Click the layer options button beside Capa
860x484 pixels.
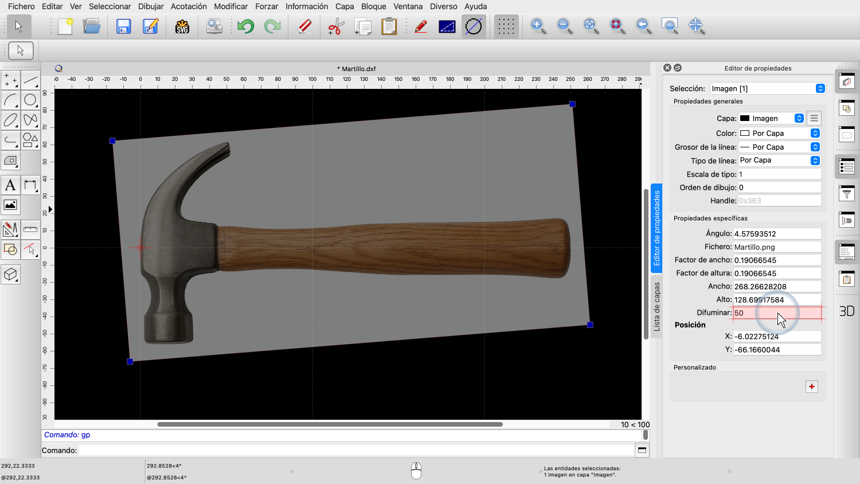[814, 118]
